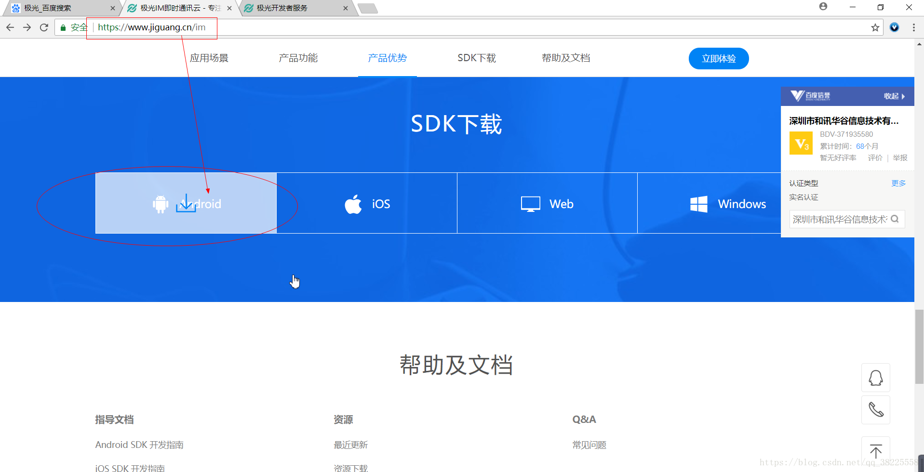Switch to the 极光_百度搜索 tab
This screenshot has width=924, height=472.
(x=62, y=8)
